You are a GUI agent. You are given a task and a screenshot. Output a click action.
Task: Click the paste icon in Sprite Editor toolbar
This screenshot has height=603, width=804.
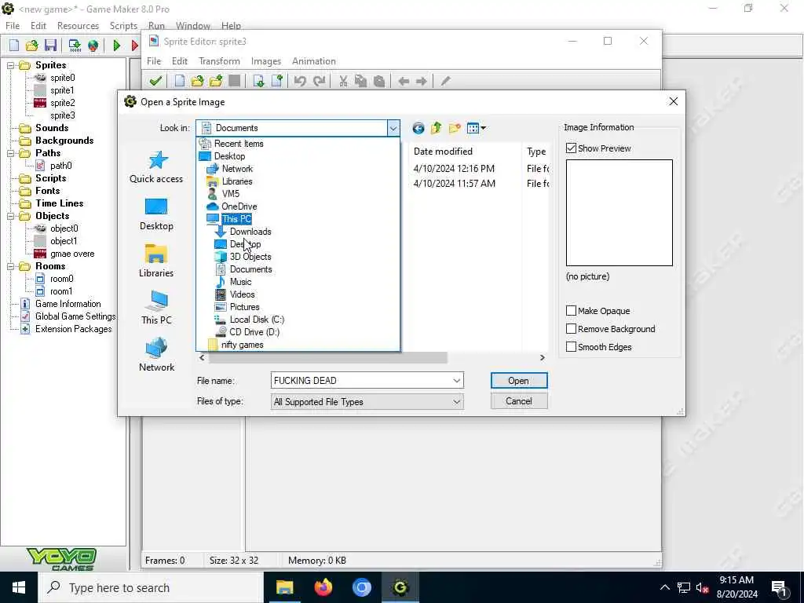(379, 81)
